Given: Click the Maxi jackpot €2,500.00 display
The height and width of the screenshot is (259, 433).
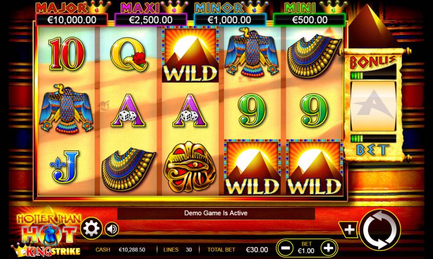Looking at the screenshot, I should 151,20.
